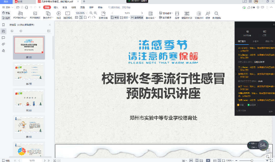
Task: Open the bookmark panel in left sidebar
Action: click(x=3, y=25)
